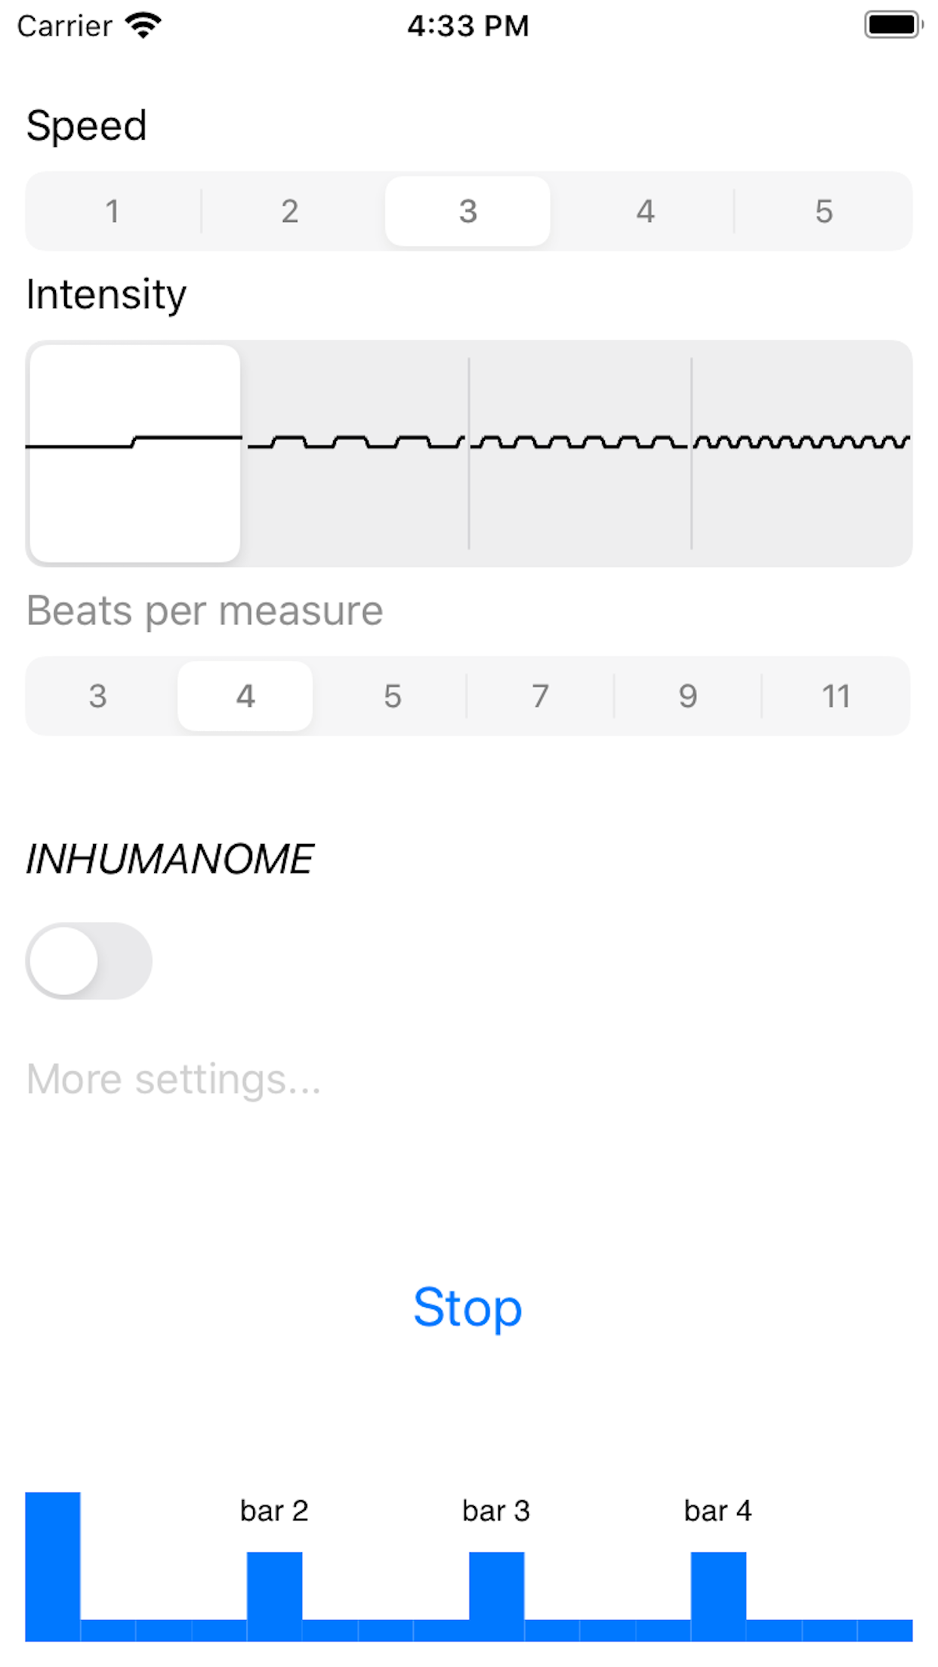Screen dimensions: 938x1667
Task: Select 7 beats per measure
Action: click(540, 696)
